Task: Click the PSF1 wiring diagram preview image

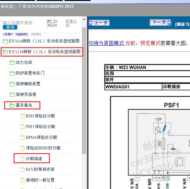Action: [x=150, y=142]
